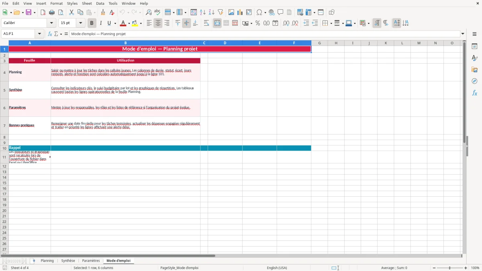
Task: Run the spelling check
Action: coord(157,12)
